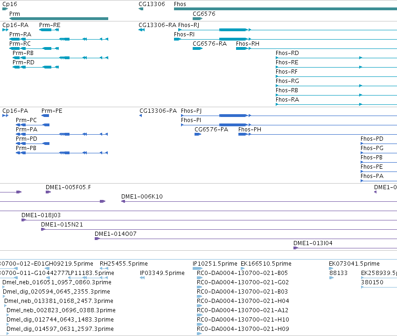Select the CG13306-RA transcript label
The width and height of the screenshot is (397, 336).
(x=157, y=25)
